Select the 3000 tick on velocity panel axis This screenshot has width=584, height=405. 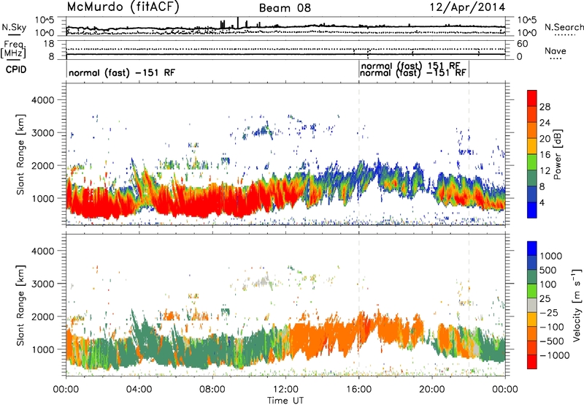tap(42, 284)
